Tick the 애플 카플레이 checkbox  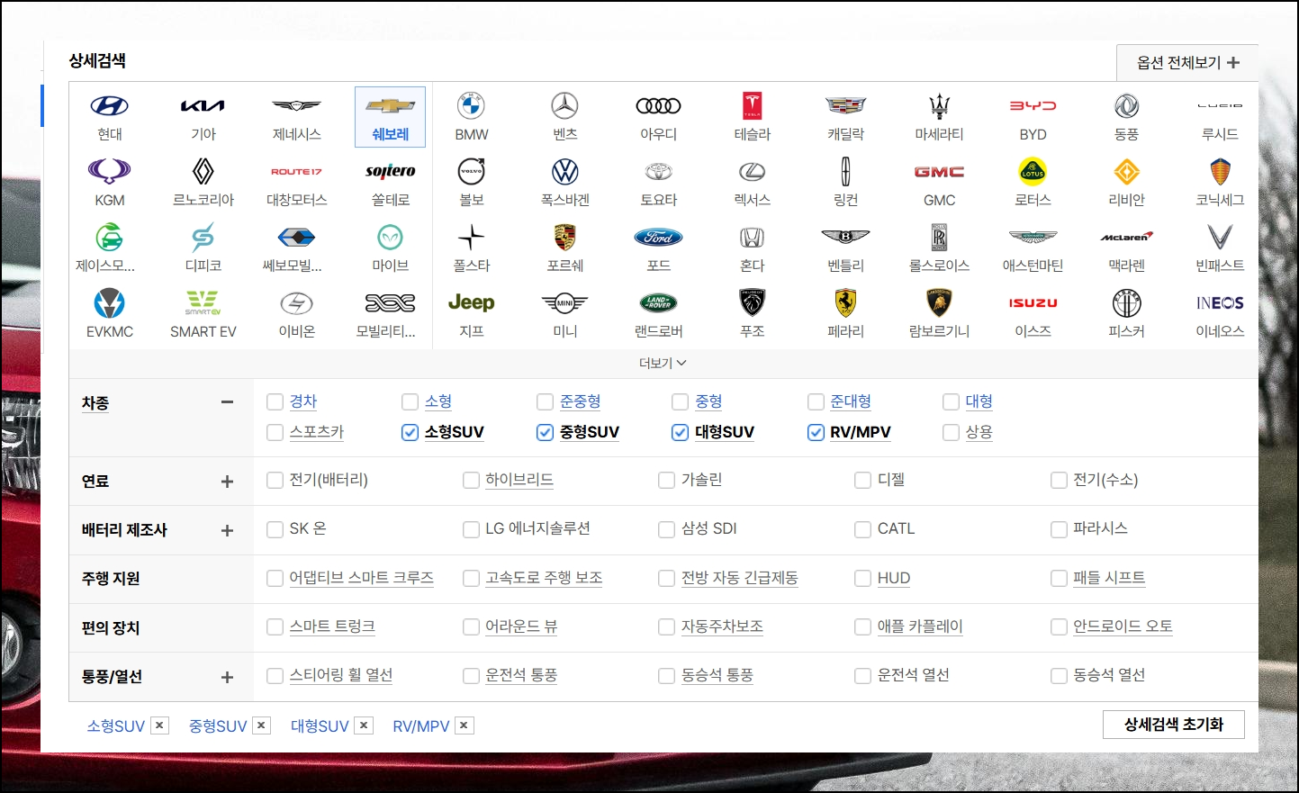(863, 626)
